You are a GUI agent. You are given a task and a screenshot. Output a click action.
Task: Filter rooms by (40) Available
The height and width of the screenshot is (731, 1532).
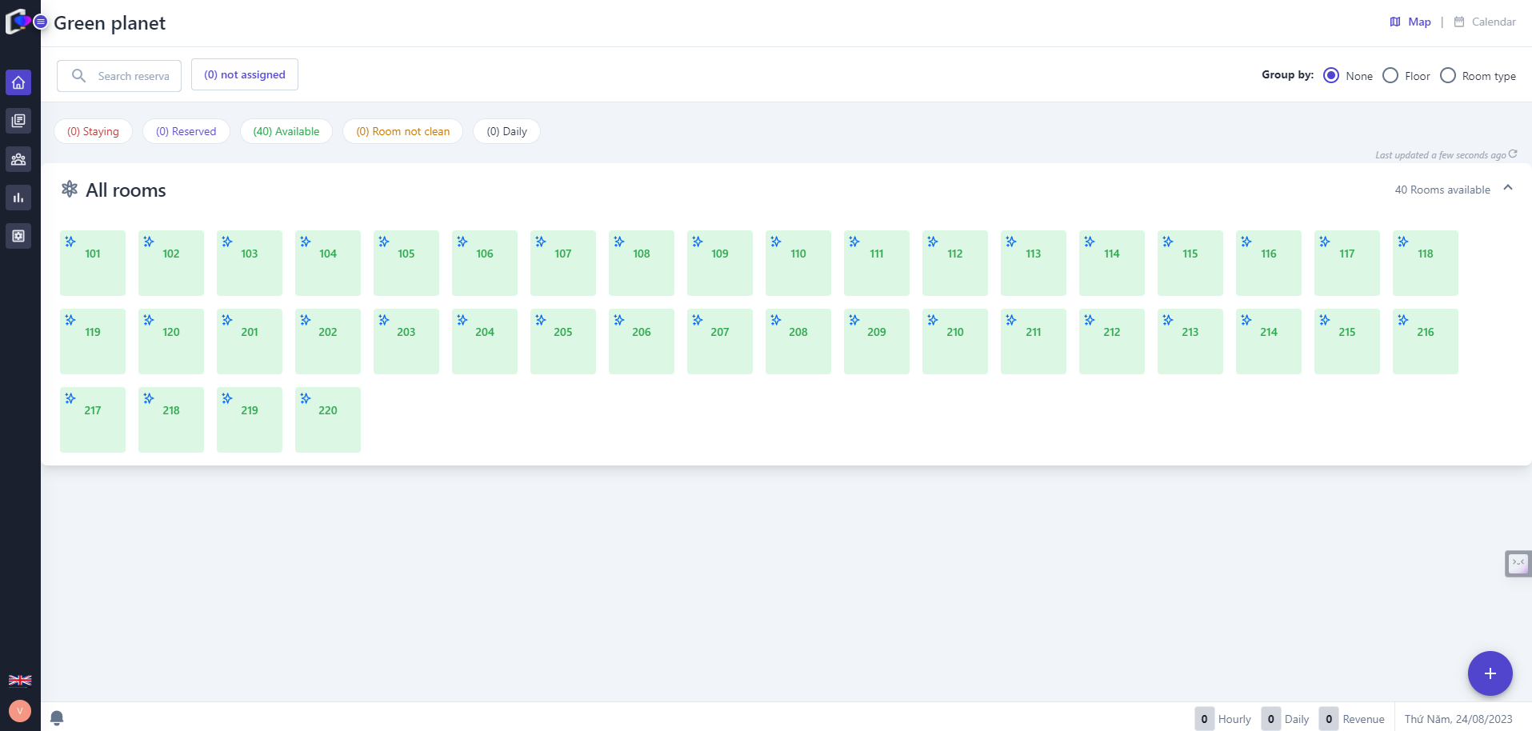(286, 131)
